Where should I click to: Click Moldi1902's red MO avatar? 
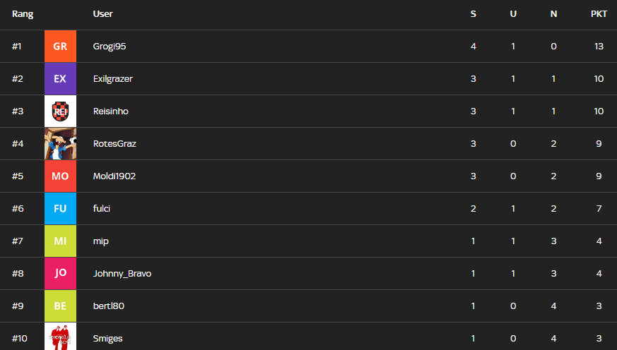[60, 176]
